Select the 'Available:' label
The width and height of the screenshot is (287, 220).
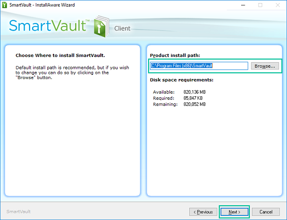pos(164,92)
